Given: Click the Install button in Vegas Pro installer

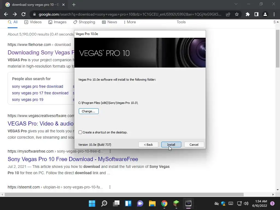Looking at the screenshot, I should tap(171, 144).
